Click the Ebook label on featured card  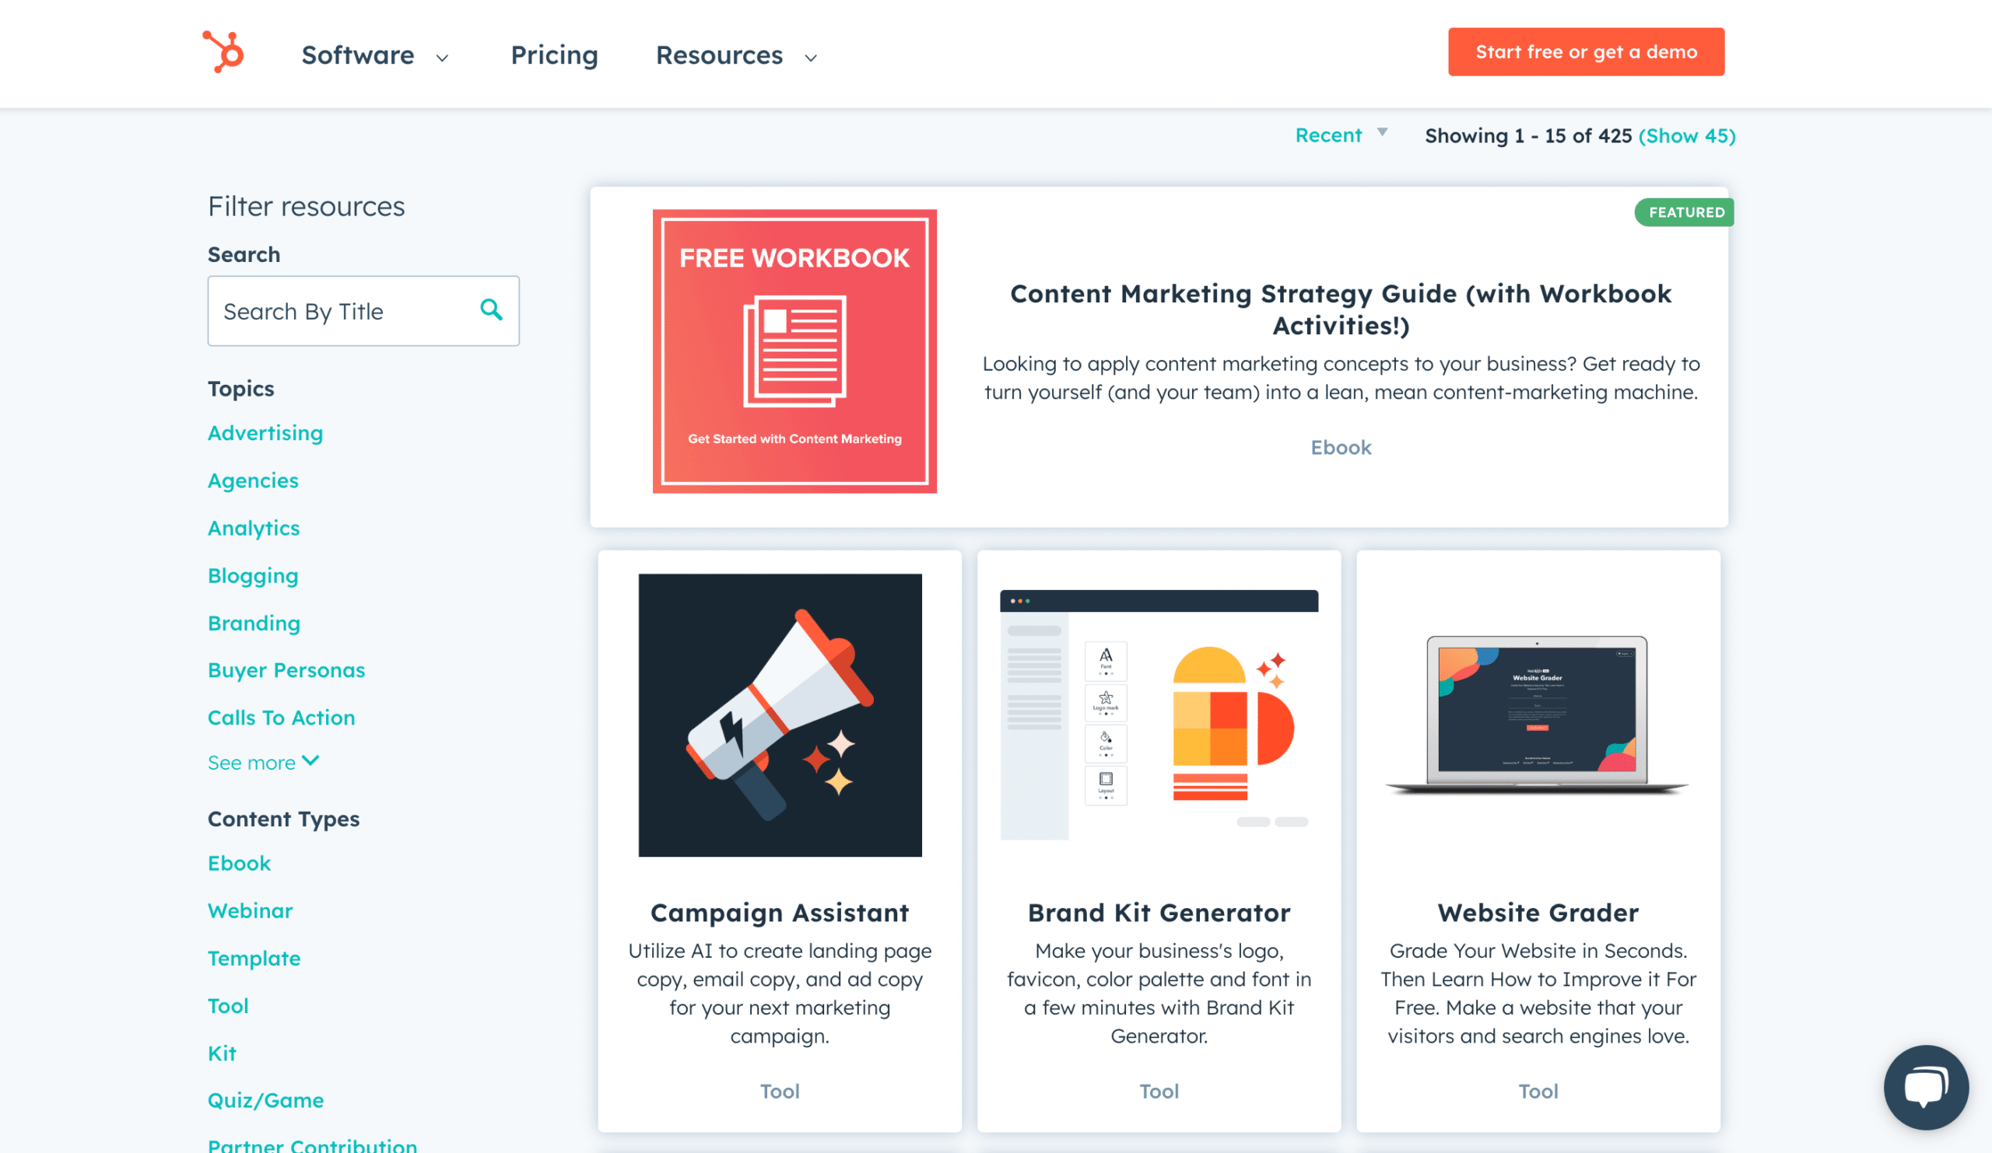1341,447
